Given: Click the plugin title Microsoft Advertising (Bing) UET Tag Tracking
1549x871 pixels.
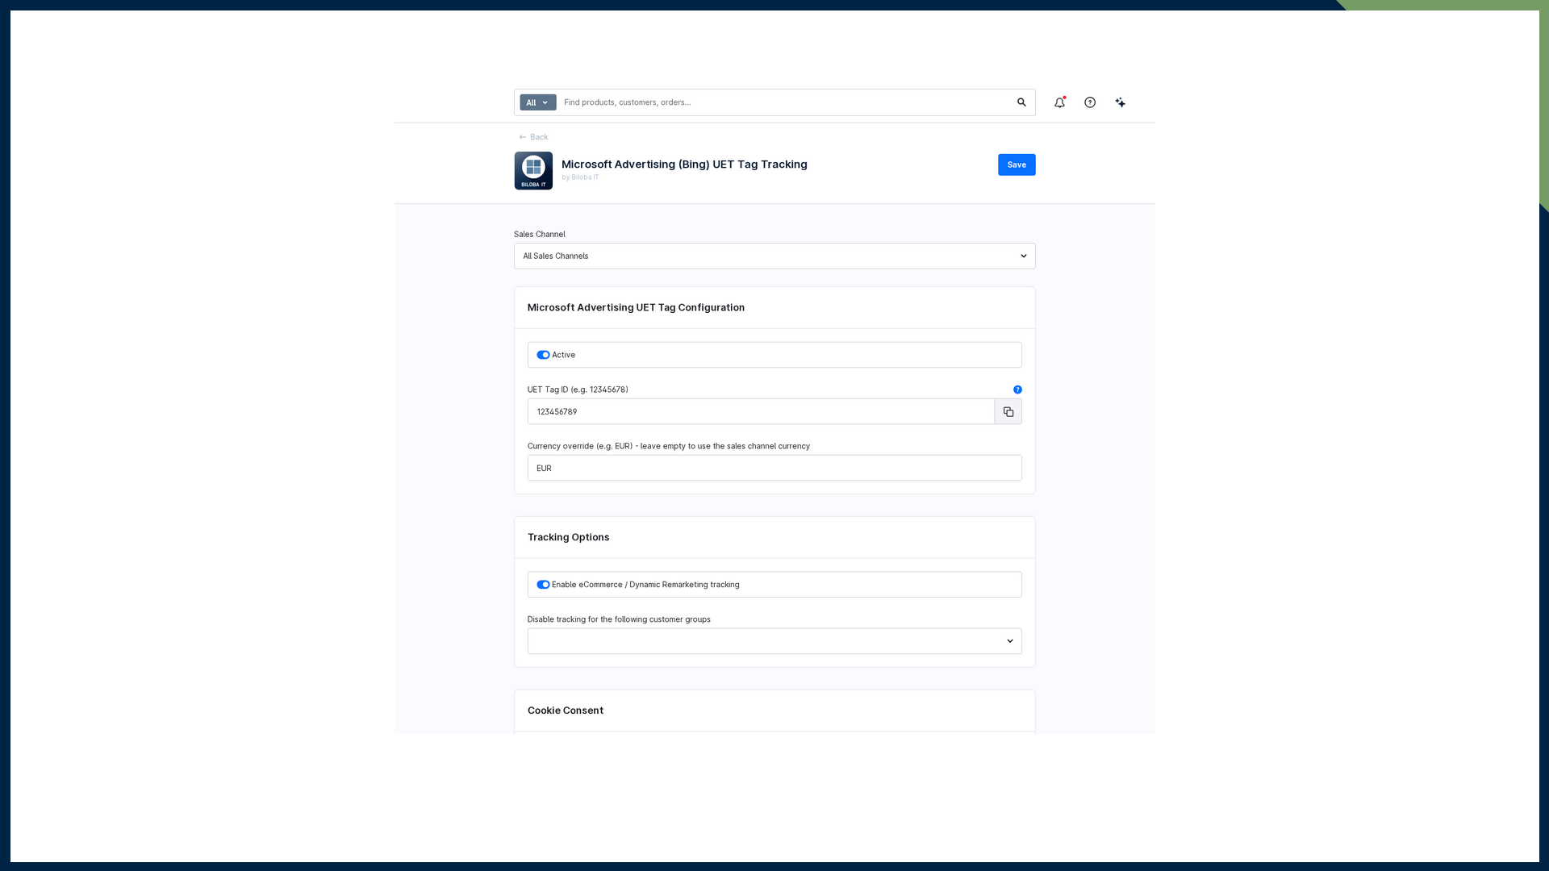Looking at the screenshot, I should (x=684, y=164).
